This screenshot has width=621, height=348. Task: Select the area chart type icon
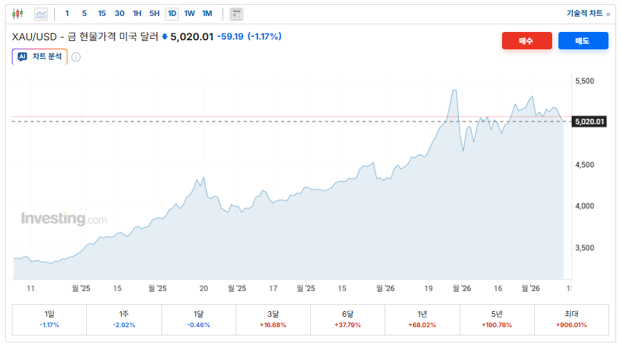pyautogui.click(x=41, y=13)
